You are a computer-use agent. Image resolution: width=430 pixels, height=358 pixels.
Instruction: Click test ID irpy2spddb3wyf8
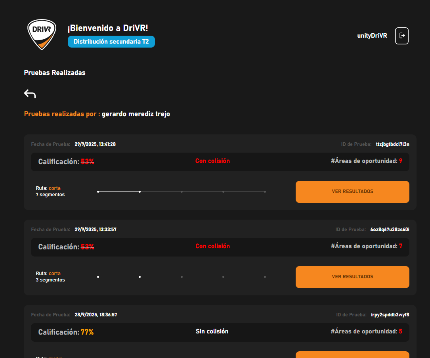click(390, 315)
